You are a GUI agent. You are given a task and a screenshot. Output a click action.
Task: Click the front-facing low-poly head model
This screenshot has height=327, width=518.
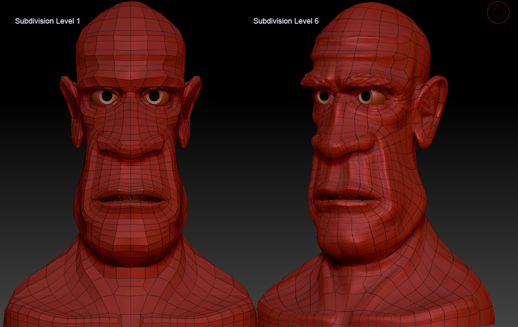click(130, 165)
